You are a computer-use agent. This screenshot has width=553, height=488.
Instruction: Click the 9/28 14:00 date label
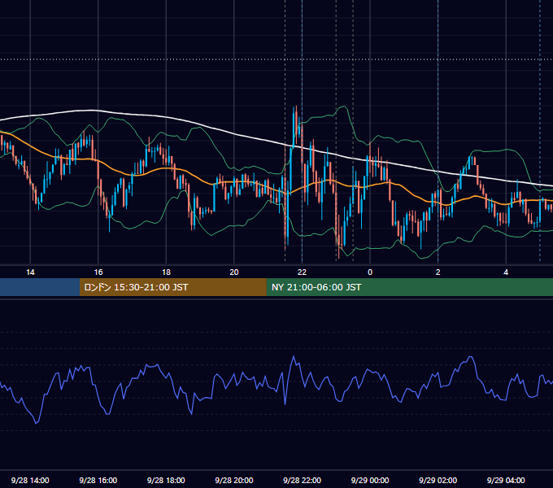[x=30, y=480]
